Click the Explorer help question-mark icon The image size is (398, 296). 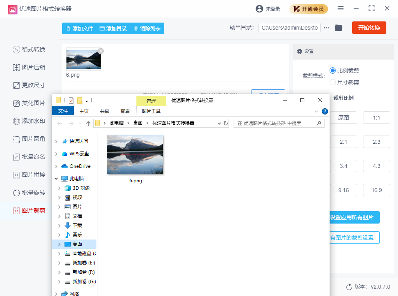click(325, 111)
